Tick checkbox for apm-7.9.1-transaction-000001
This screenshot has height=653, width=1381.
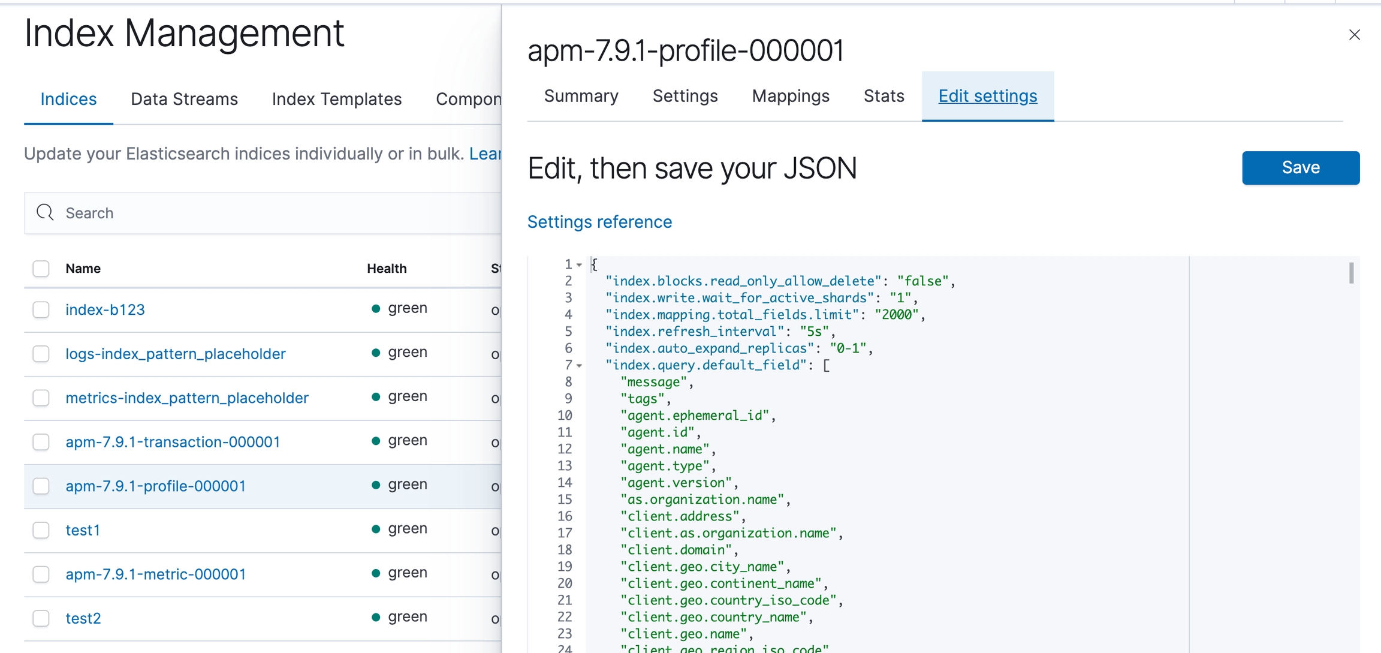click(x=41, y=442)
